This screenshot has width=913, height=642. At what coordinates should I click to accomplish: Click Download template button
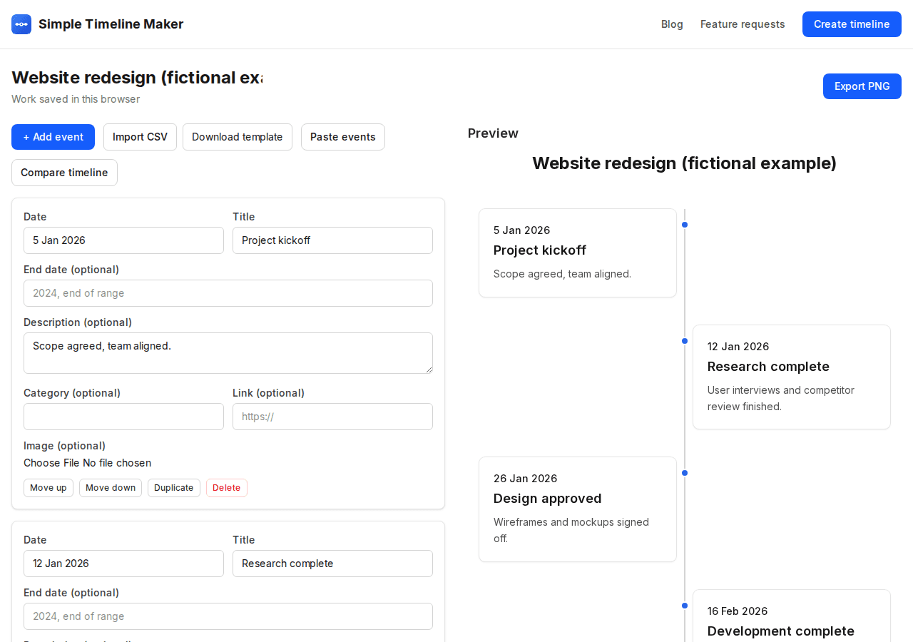[238, 137]
